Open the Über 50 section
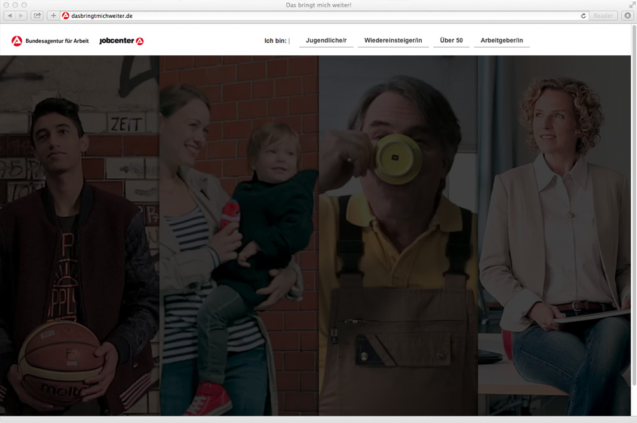637x423 pixels. point(451,41)
